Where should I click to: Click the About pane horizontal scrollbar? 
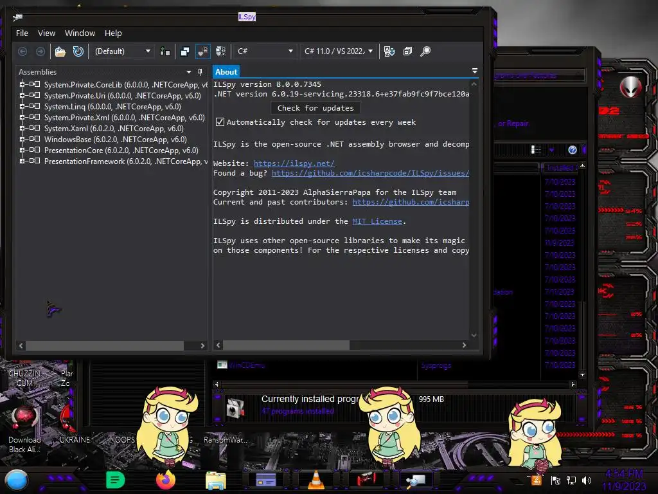pos(286,345)
